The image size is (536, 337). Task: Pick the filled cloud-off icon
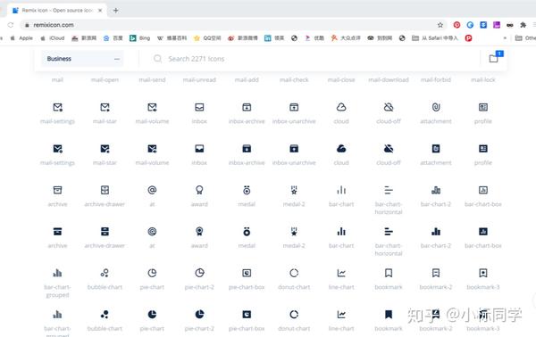tap(389, 149)
